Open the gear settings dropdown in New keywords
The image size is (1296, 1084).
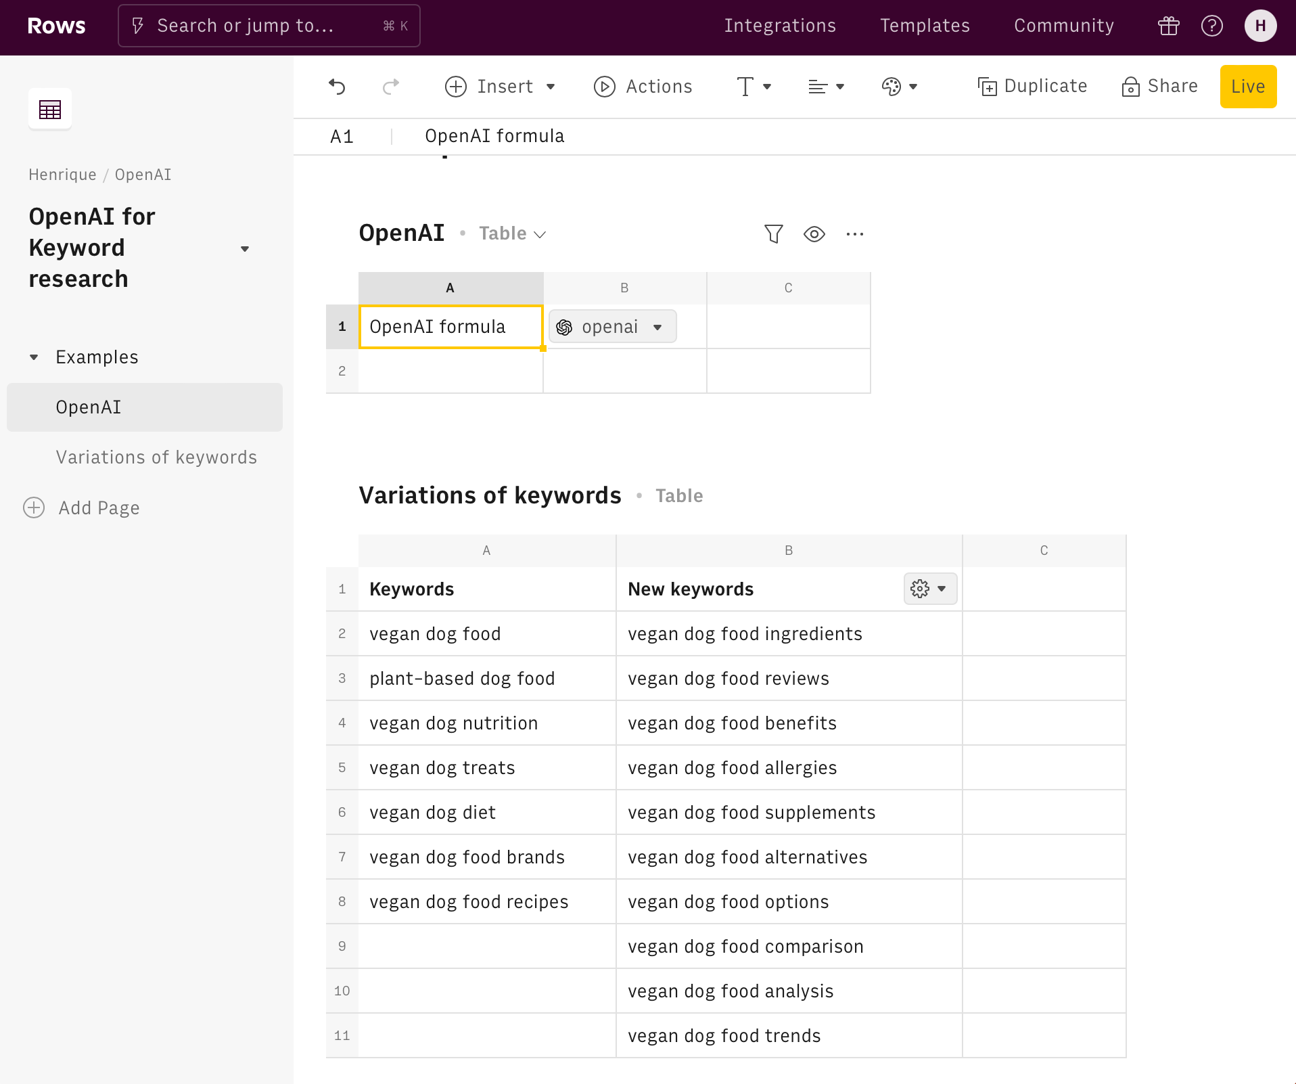tap(930, 589)
